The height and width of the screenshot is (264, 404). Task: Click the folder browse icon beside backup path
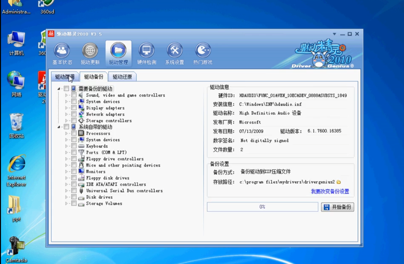tap(339, 182)
